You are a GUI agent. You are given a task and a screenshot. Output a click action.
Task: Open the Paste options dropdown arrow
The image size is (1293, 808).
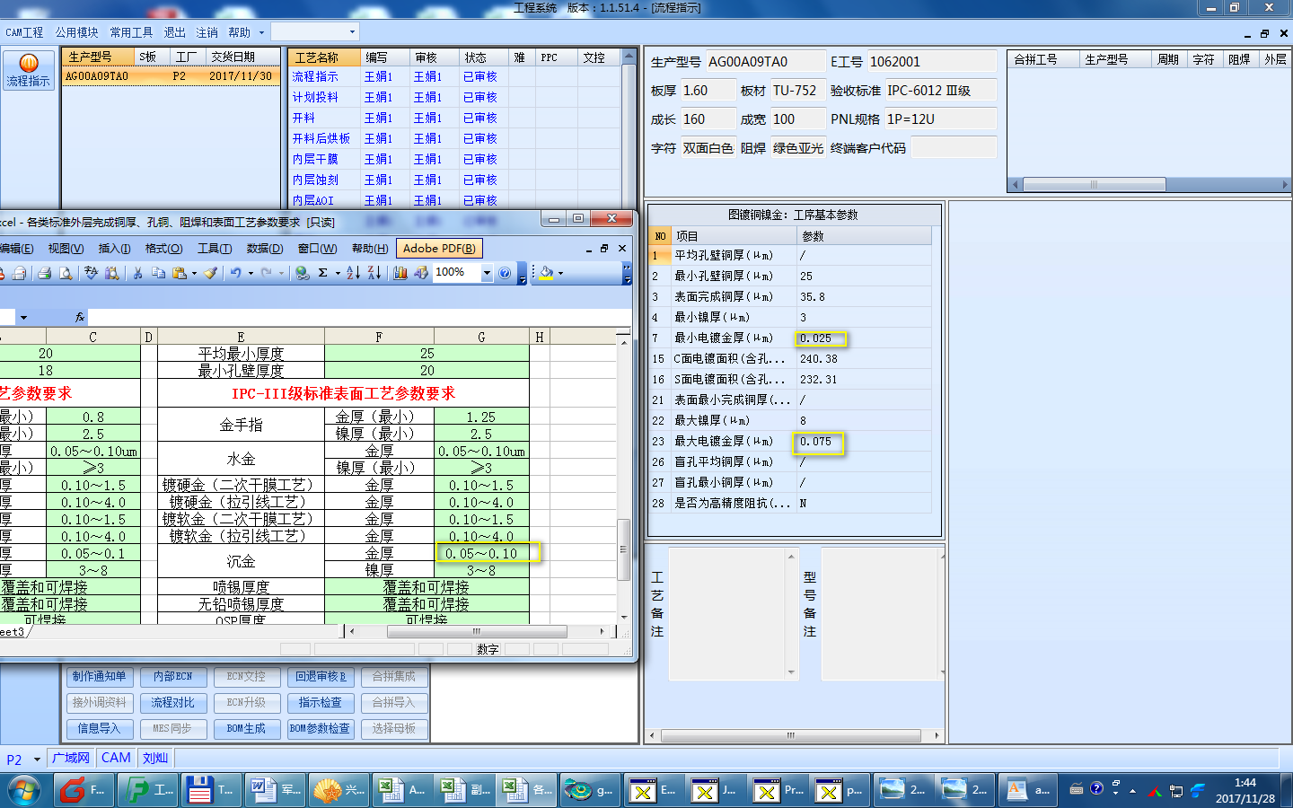[194, 273]
